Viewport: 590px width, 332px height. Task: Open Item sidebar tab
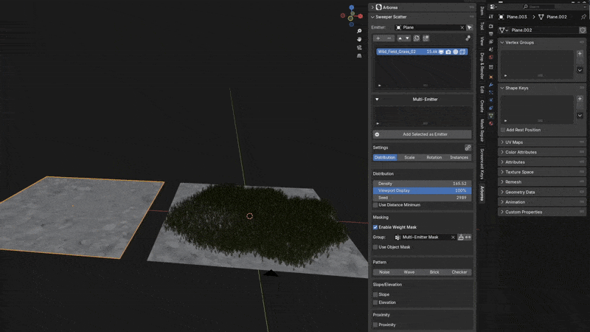point(482,11)
